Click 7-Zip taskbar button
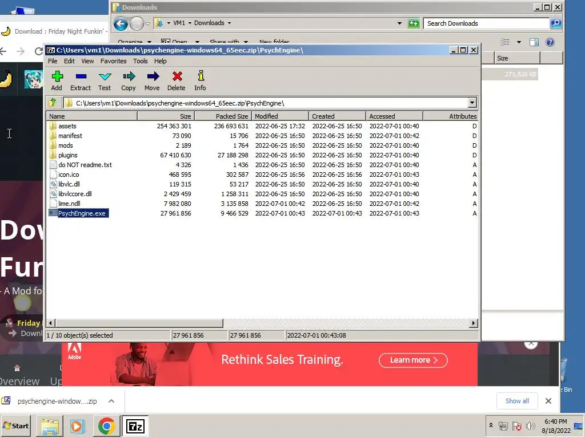 tap(135, 426)
